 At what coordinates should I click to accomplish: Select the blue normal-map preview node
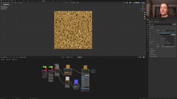pyautogui.click(x=76, y=82)
